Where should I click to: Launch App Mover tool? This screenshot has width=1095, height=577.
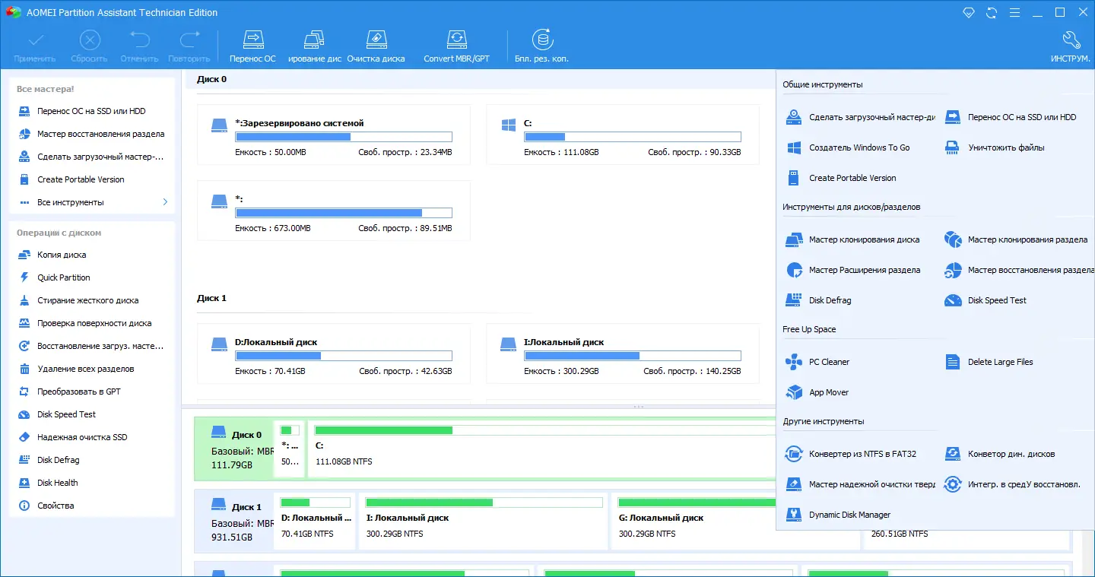coord(817,392)
